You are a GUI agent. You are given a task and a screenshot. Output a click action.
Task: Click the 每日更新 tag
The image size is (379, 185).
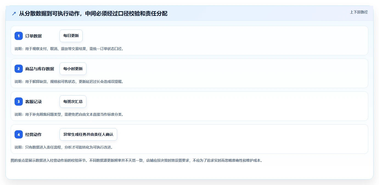pos(71,36)
